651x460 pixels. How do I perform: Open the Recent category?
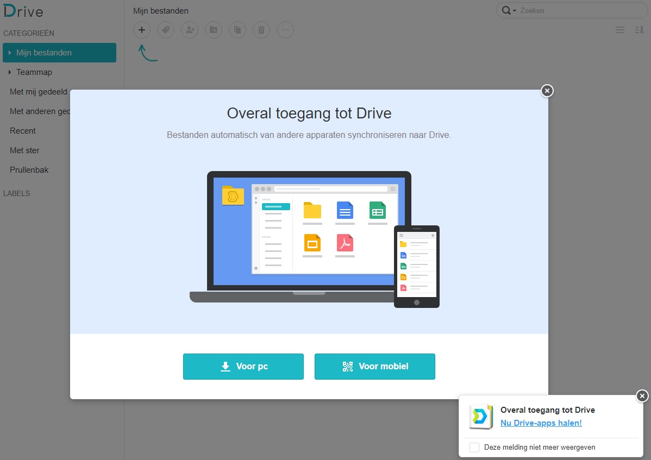22,131
